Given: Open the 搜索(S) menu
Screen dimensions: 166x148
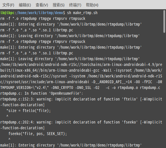Looking at the screenshot, I should (x=58, y=5).
